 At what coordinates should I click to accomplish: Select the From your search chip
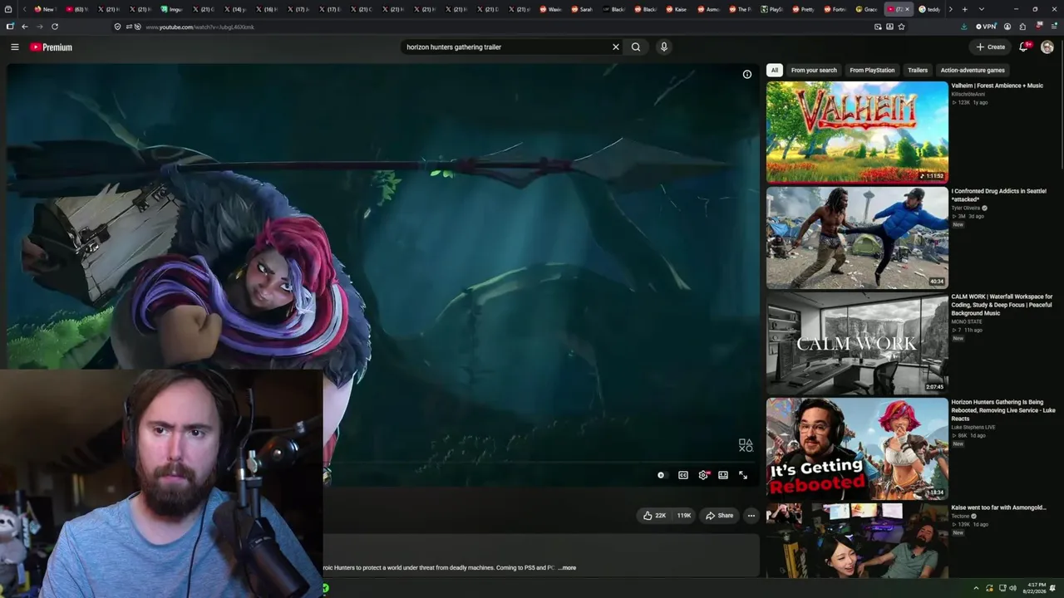(814, 71)
